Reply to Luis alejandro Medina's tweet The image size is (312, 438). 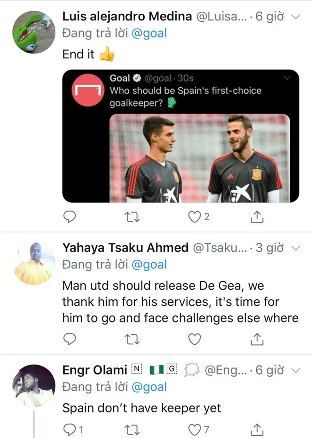[69, 217]
